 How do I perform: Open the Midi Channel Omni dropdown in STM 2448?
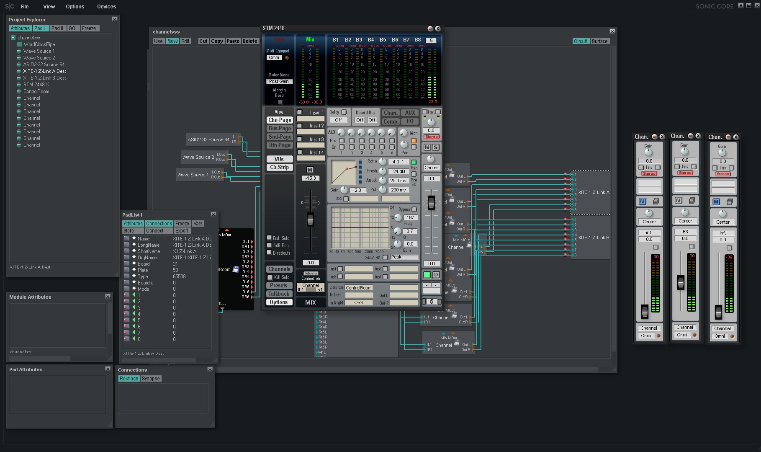[x=274, y=58]
